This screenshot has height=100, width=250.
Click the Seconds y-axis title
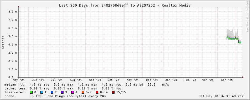tap(3, 42)
